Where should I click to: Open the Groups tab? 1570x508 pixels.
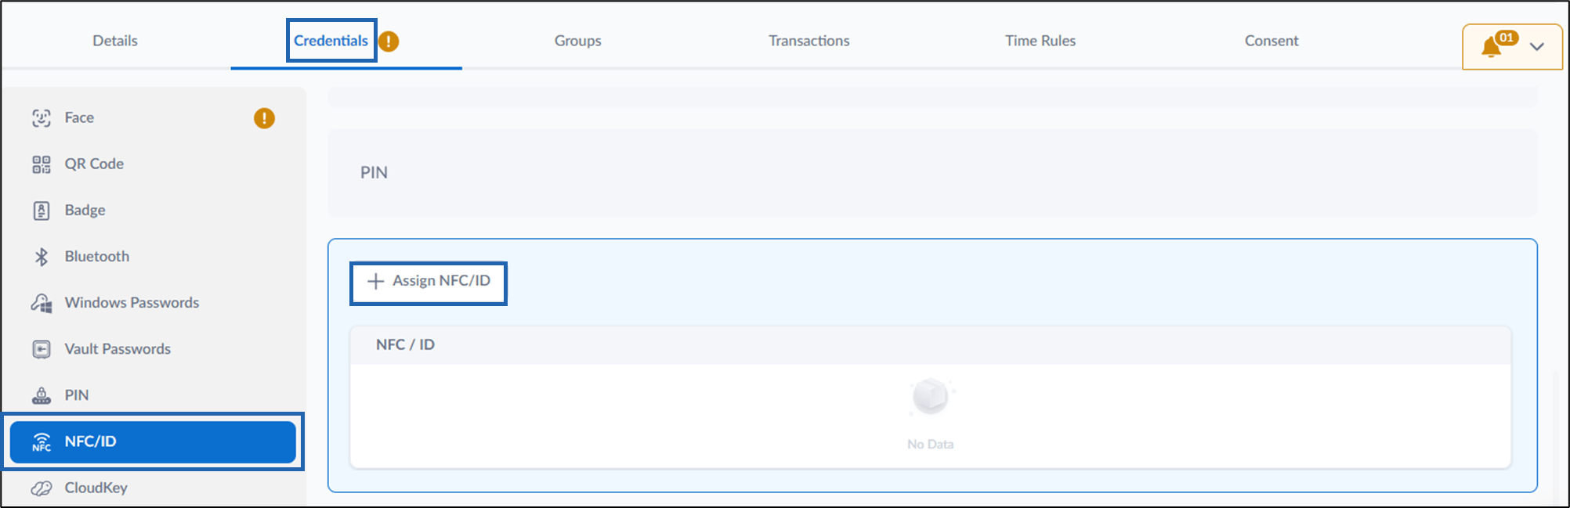tap(578, 41)
